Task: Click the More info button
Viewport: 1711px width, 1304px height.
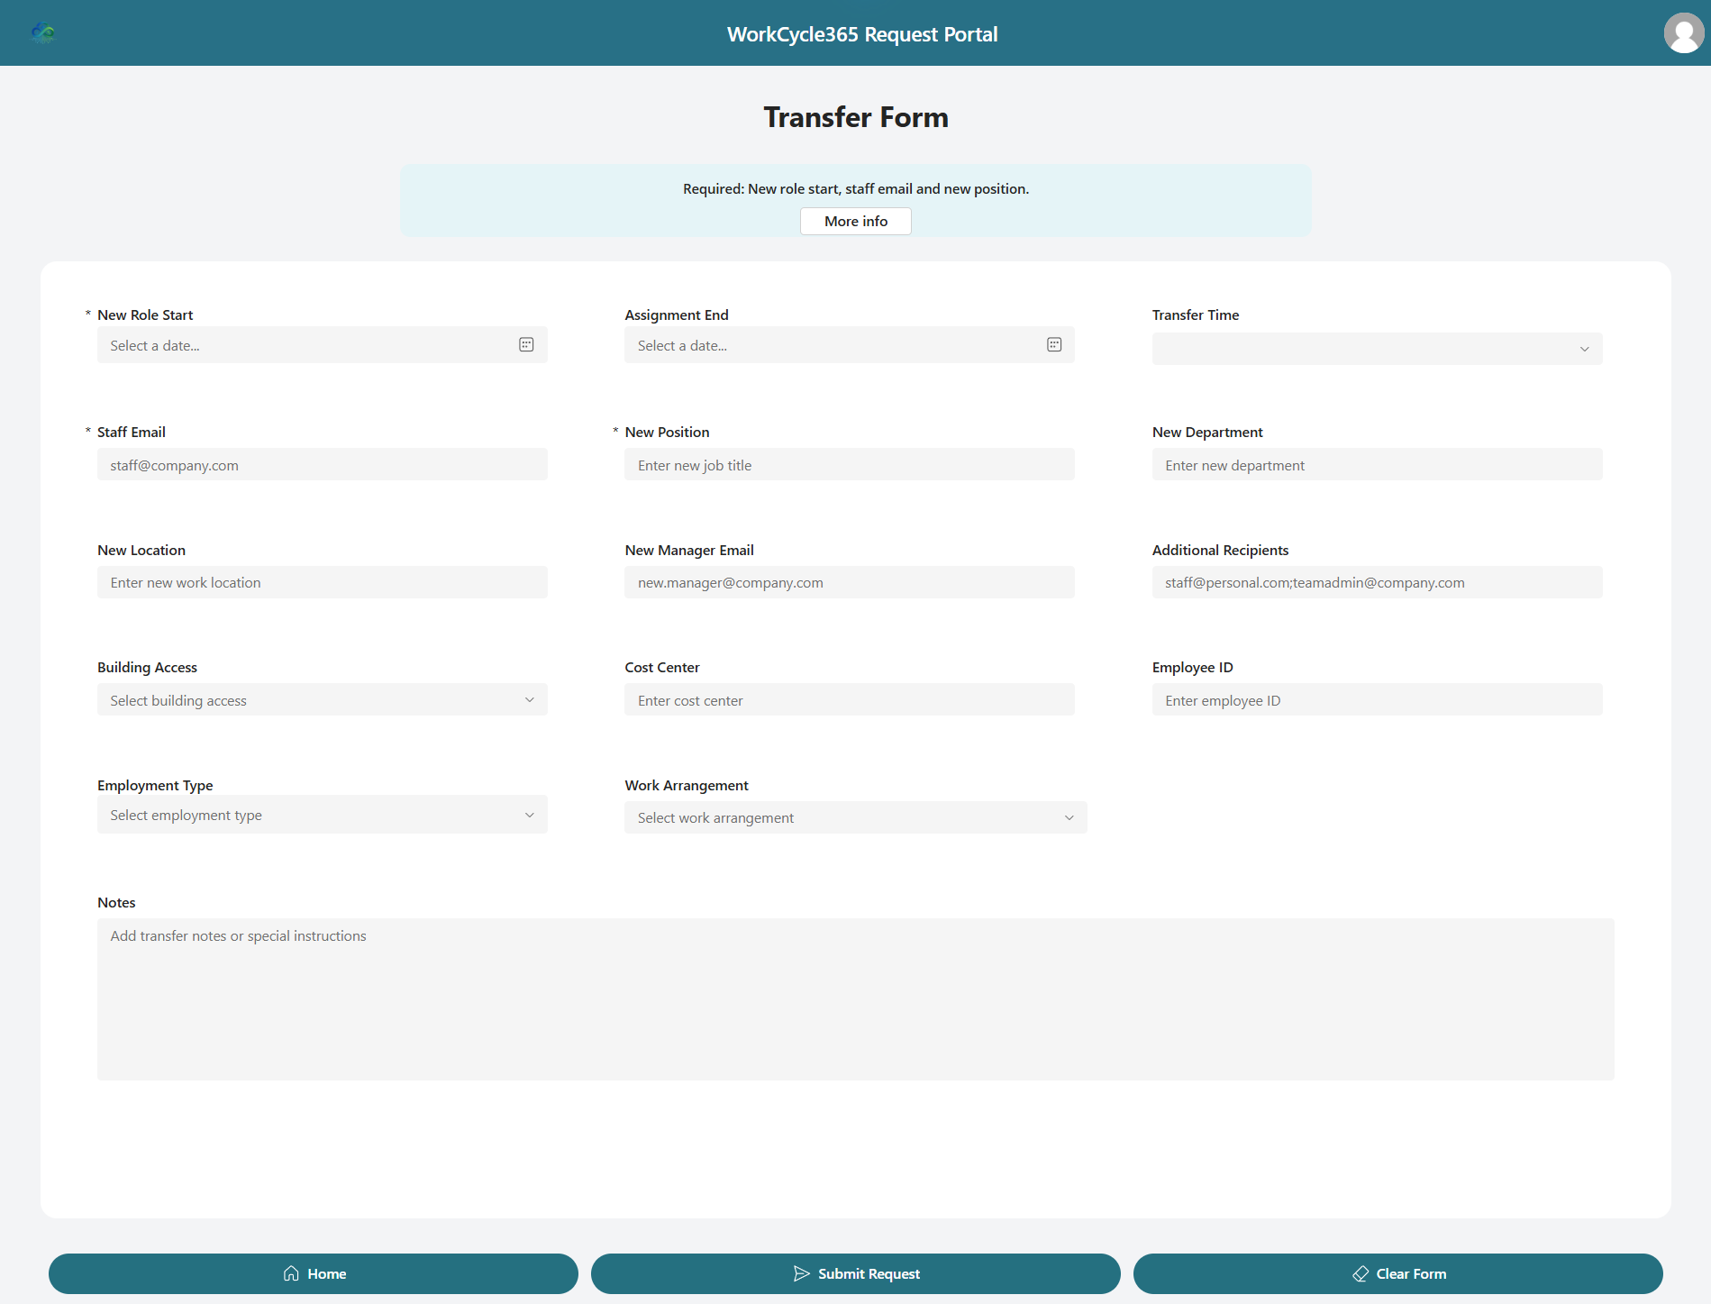Action: click(855, 221)
